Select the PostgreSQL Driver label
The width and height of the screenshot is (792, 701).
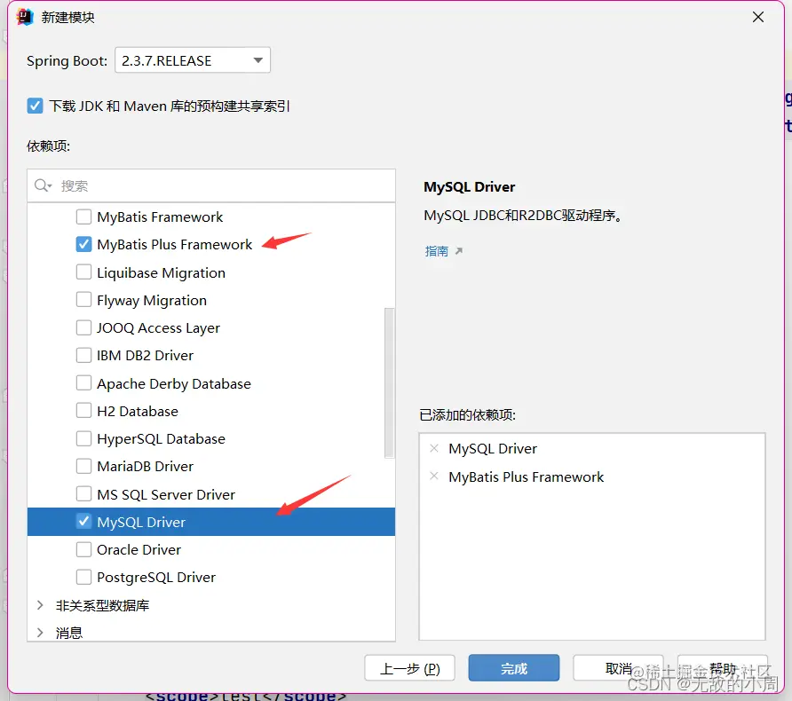156,578
